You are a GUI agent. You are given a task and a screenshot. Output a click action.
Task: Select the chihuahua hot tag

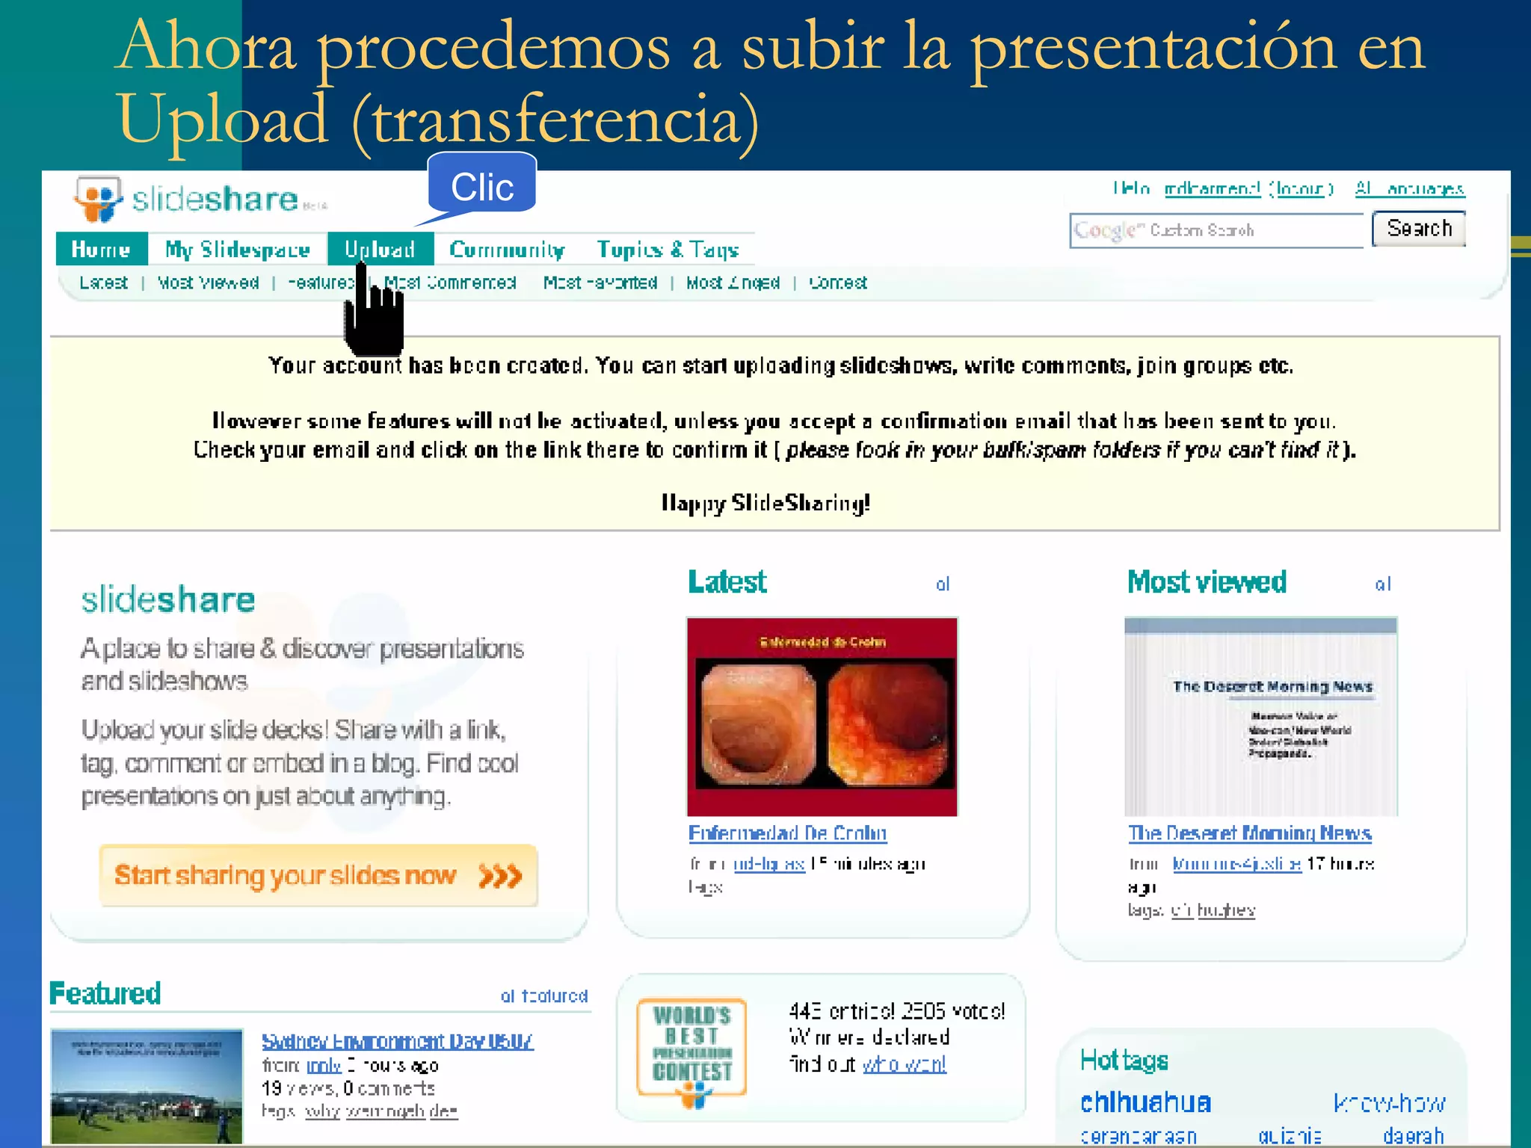[1145, 1102]
